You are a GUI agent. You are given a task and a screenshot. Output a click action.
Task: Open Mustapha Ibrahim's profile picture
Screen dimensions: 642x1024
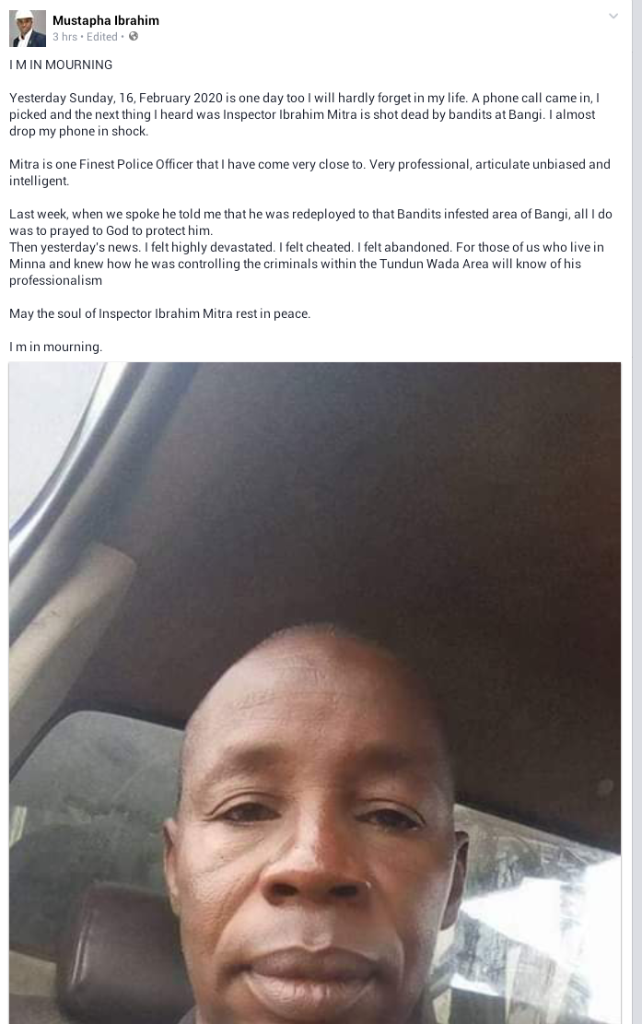28,28
